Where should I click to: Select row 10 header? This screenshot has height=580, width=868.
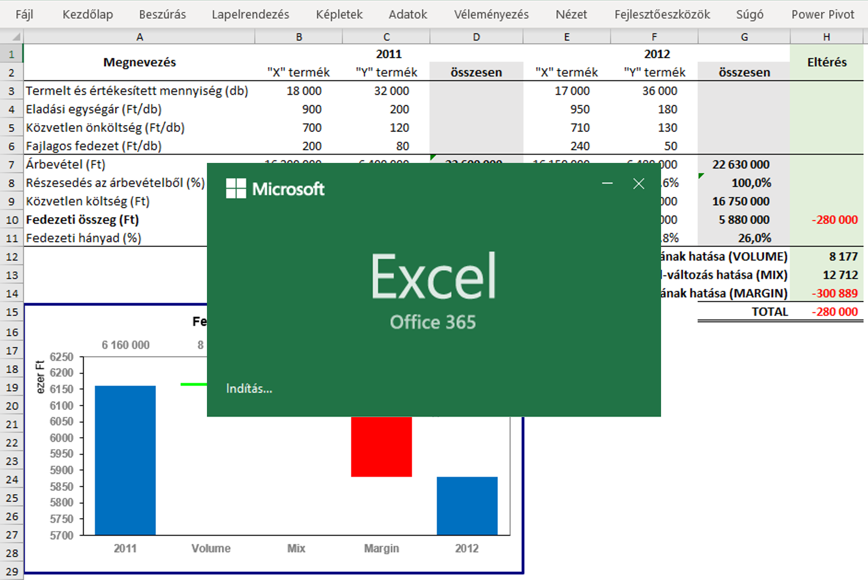click(x=11, y=220)
